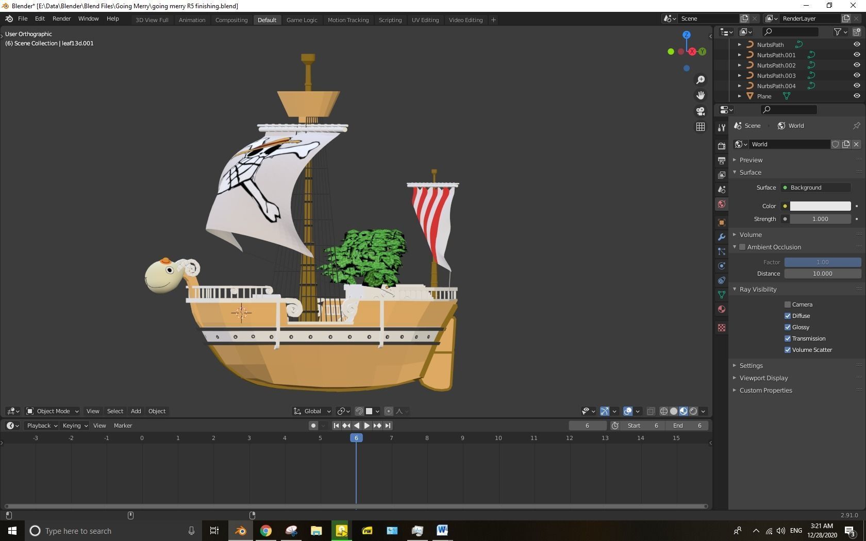This screenshot has width=866, height=541.
Task: Disable Diffuse ray visibility
Action: pyautogui.click(x=788, y=316)
